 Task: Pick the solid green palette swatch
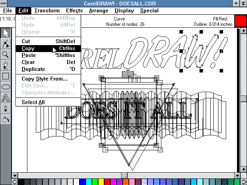[x=95, y=182]
